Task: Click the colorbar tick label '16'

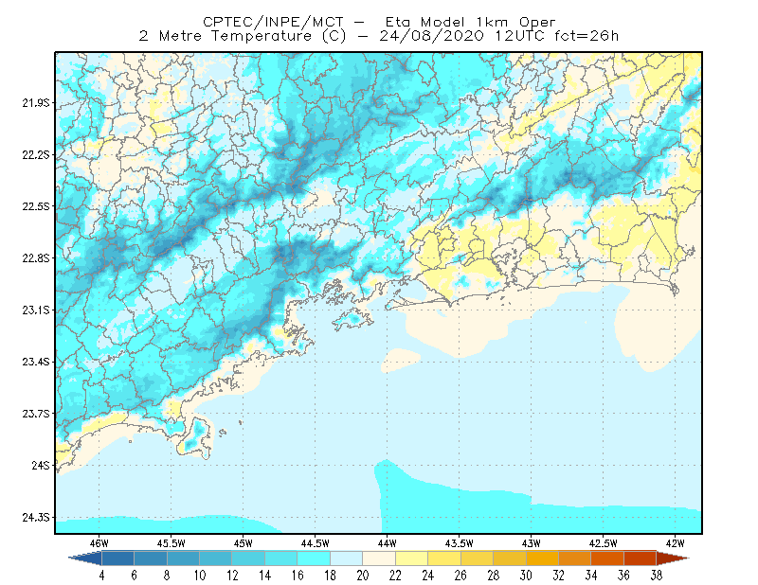Action: (x=298, y=576)
